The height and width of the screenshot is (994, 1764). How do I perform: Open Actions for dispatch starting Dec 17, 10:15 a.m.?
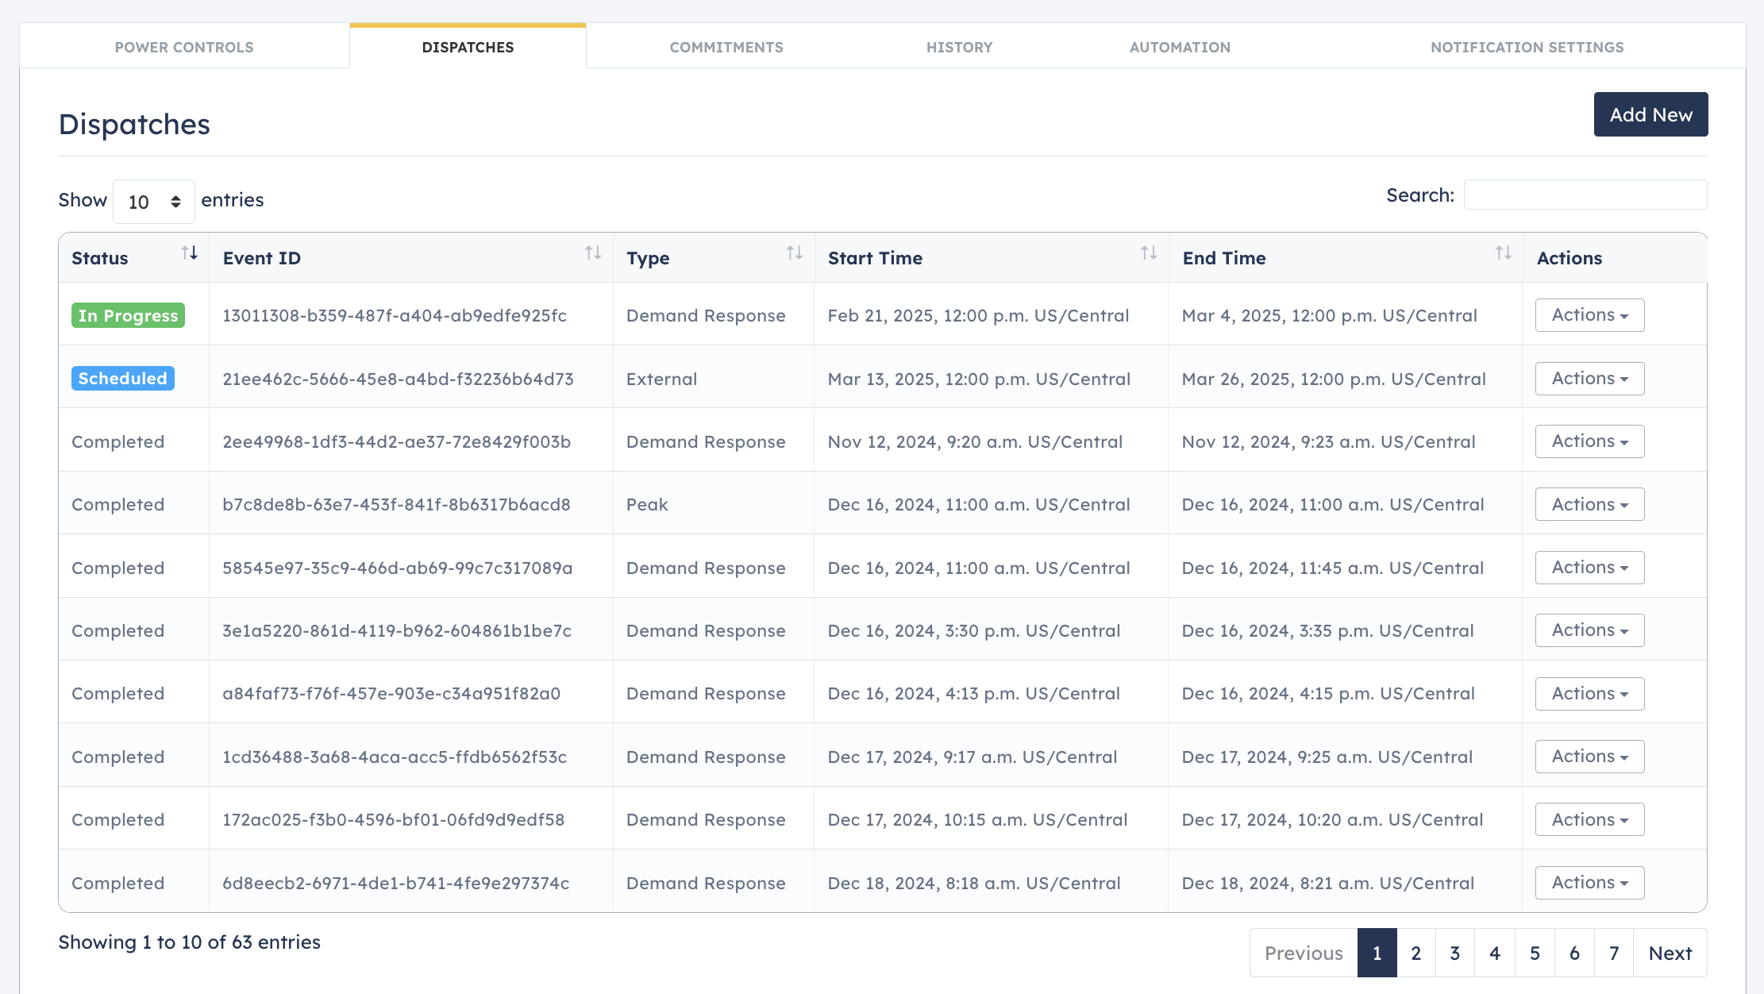click(x=1589, y=819)
